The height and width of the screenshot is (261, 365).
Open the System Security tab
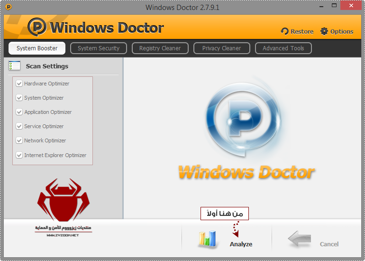[x=99, y=48]
